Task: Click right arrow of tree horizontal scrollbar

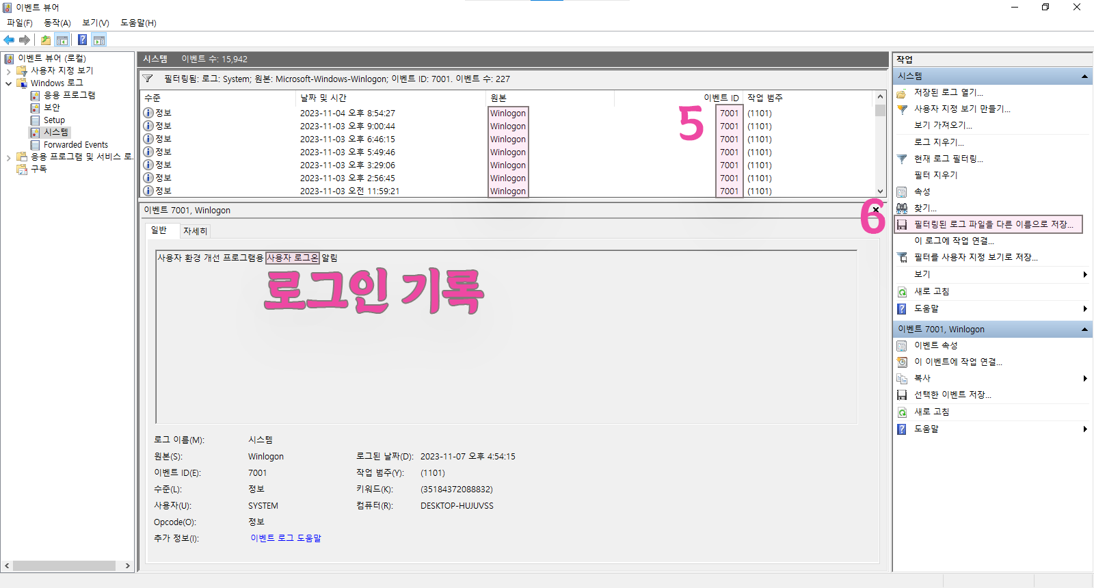Action: click(x=127, y=565)
